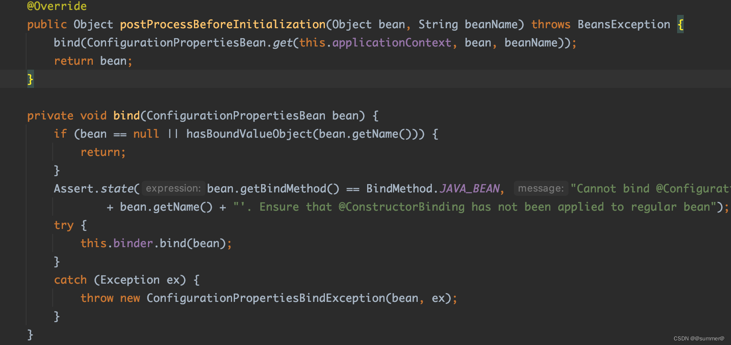The width and height of the screenshot is (731, 345).
Task: Click ConfigurationPropertiesBindException constructor call
Action: point(266,298)
